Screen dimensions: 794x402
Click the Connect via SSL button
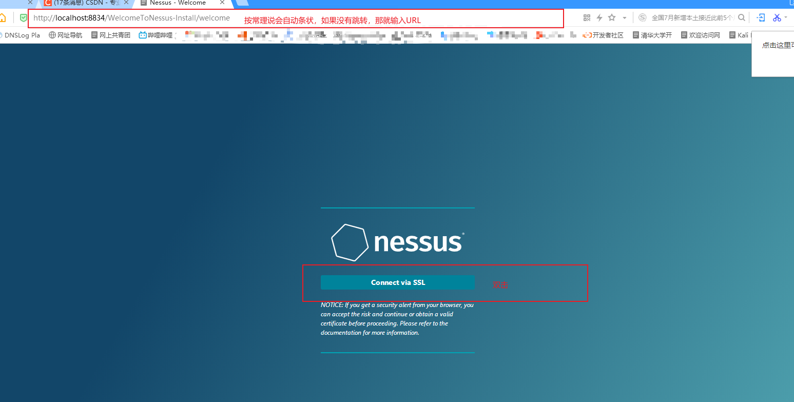click(398, 282)
